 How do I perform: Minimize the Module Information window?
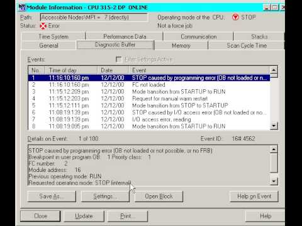(x=267, y=8)
